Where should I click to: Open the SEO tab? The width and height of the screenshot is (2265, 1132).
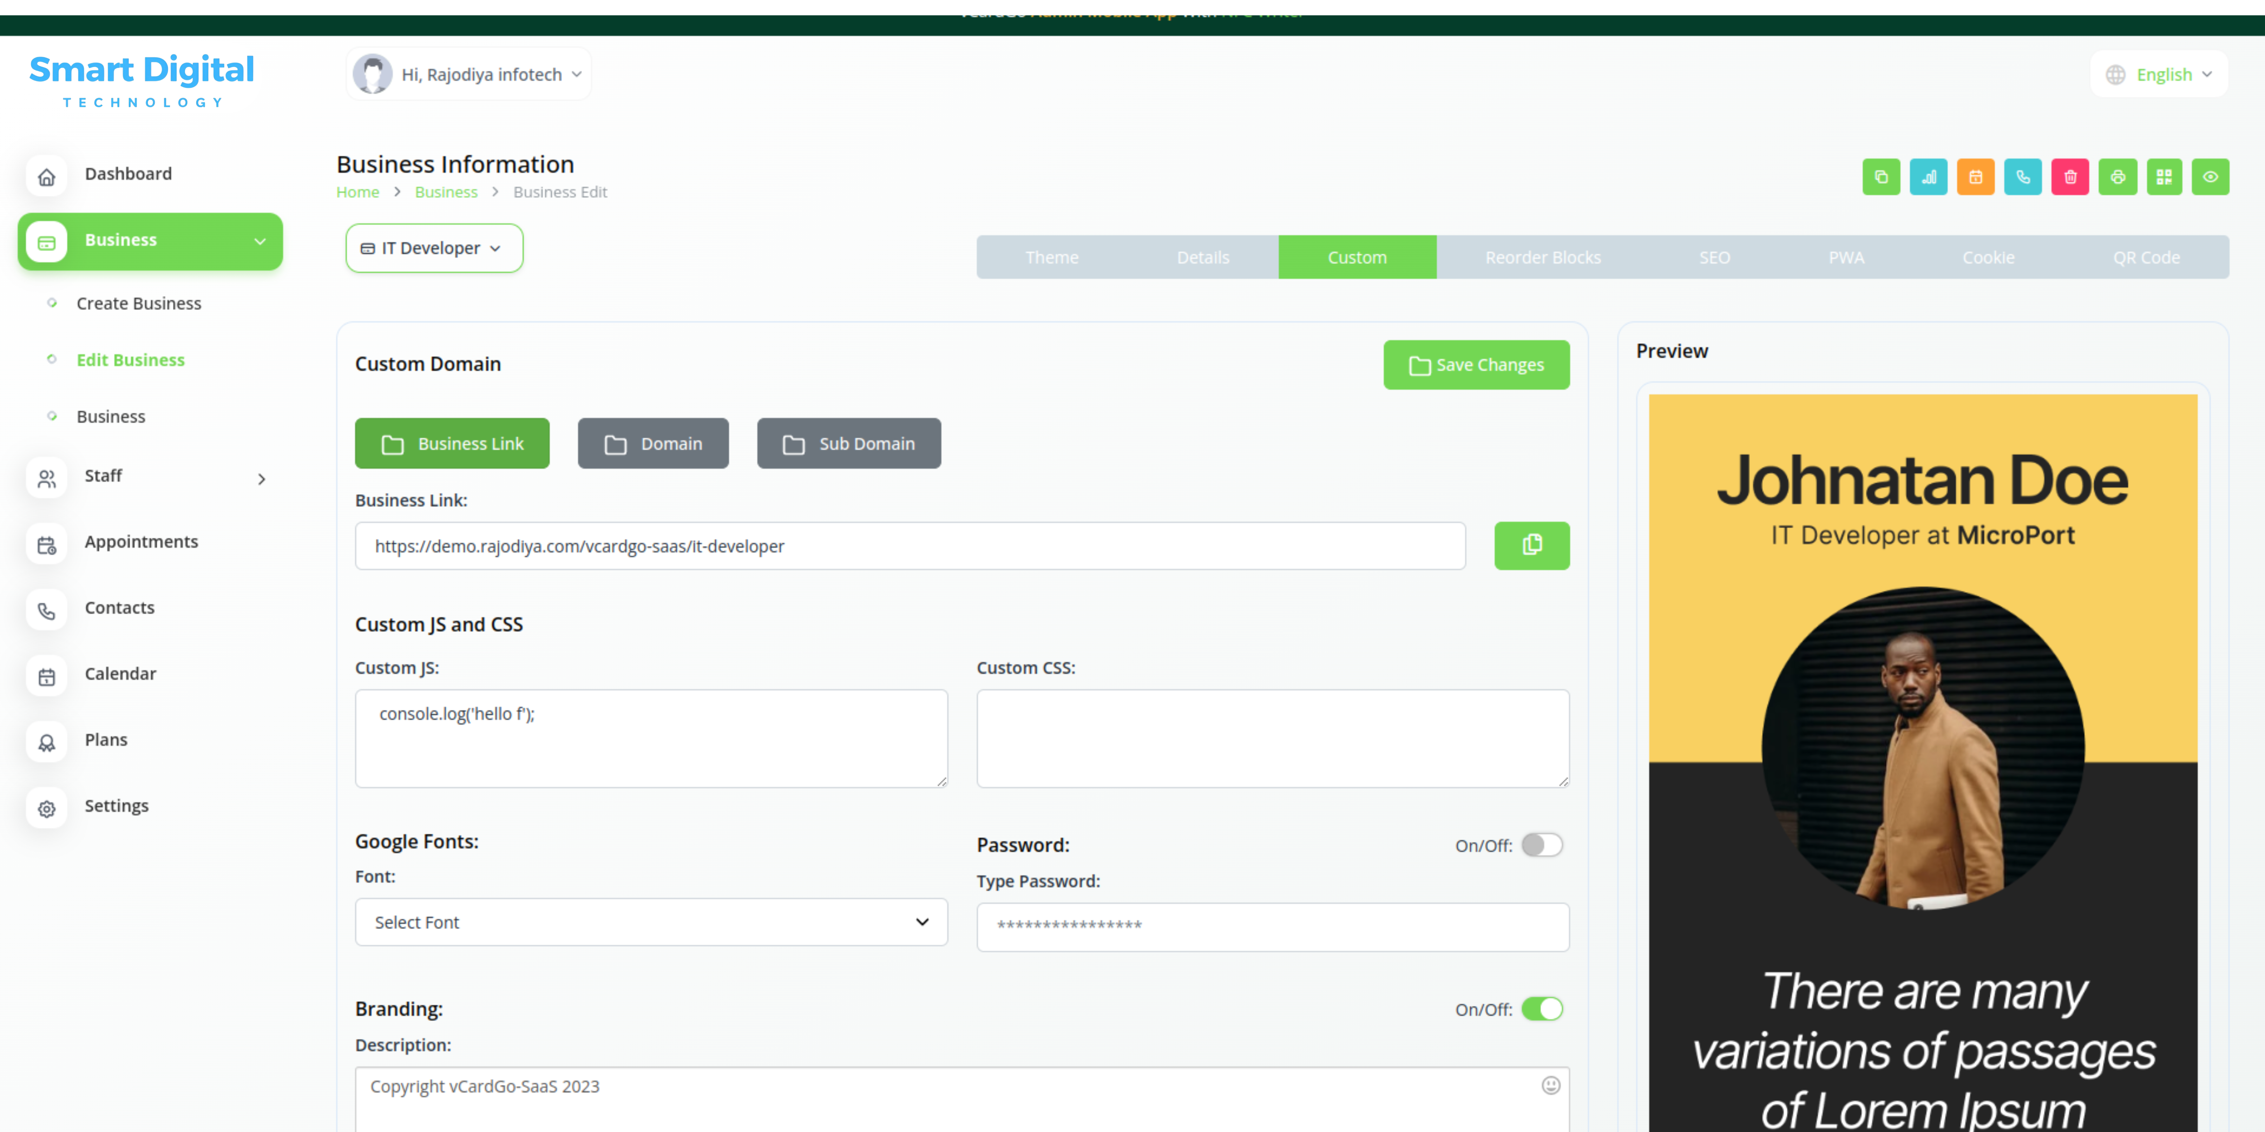point(1714,257)
